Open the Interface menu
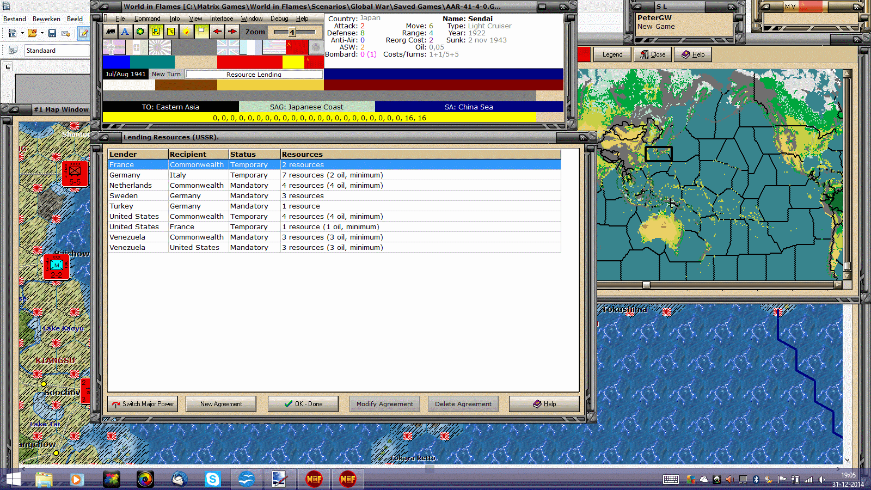This screenshot has height=490, width=871. (222, 19)
